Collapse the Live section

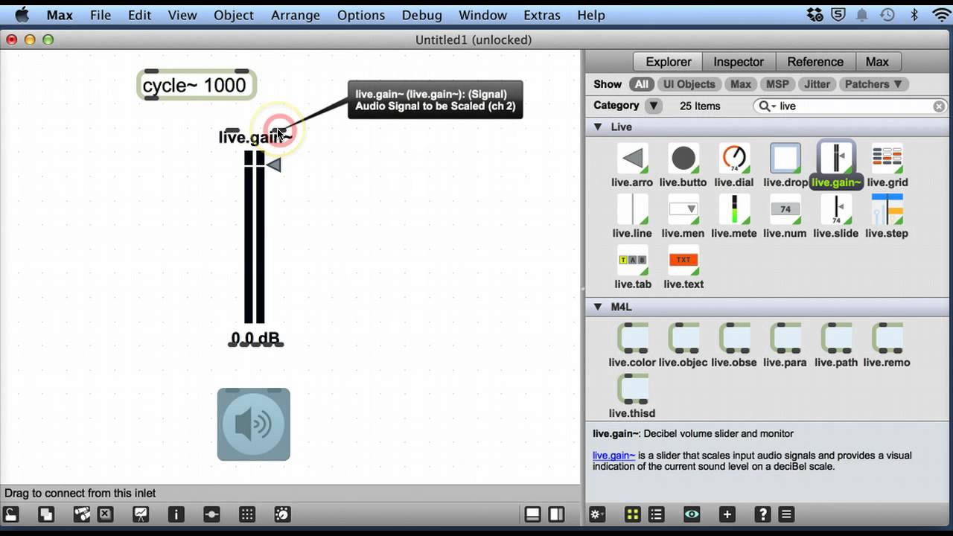pos(598,127)
